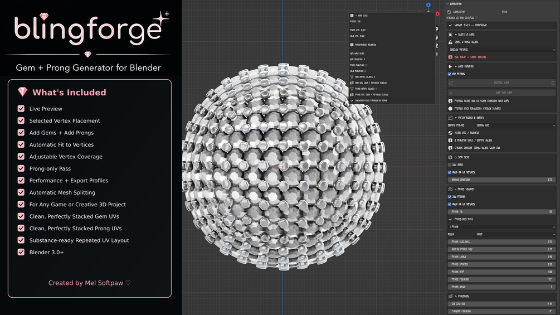
Task: Click the Automatic Mesh Splitting list text
Action: click(62, 192)
